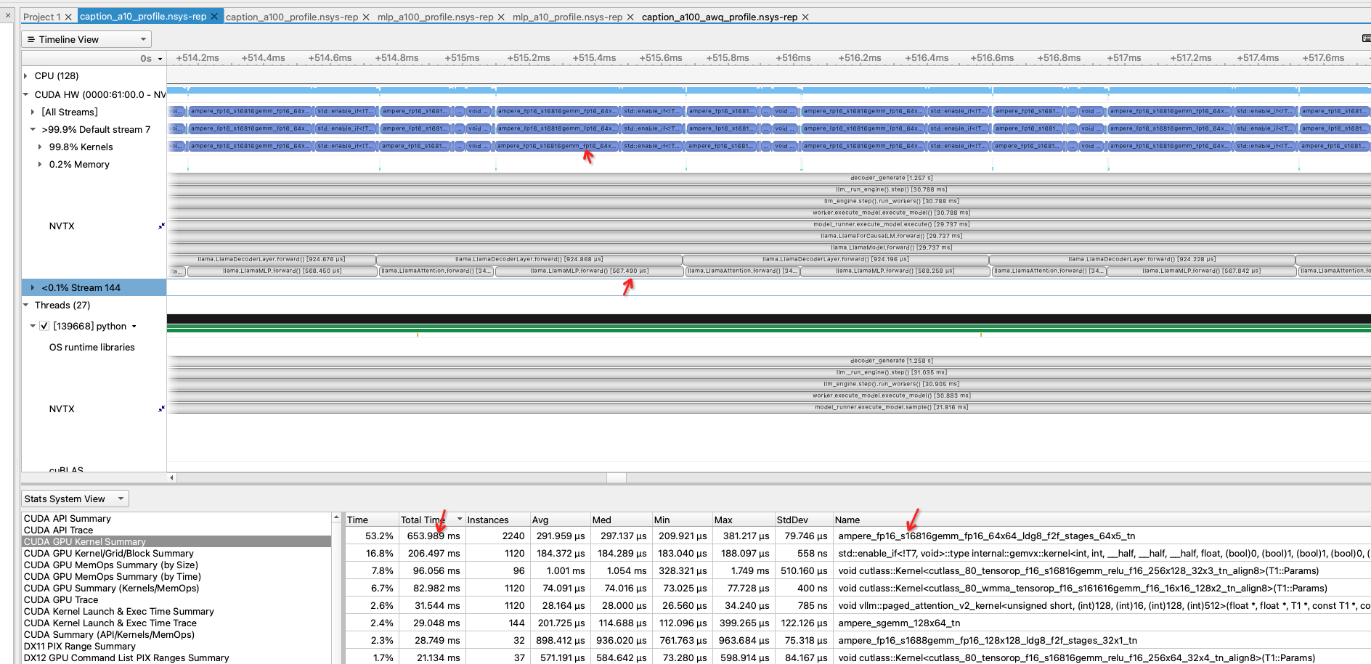Close the mlp_a100_profile.nsys-rep tab

pos(501,17)
